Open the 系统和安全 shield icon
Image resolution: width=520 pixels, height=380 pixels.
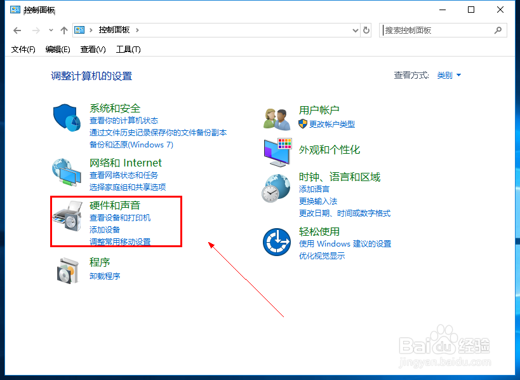pos(67,118)
